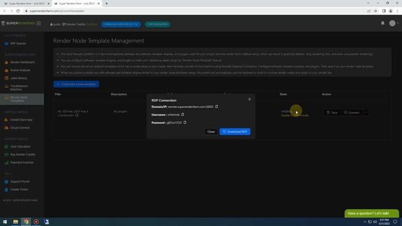Switch to the first browser tab
Screen dimensions: 402x226
click(x=26, y=4)
